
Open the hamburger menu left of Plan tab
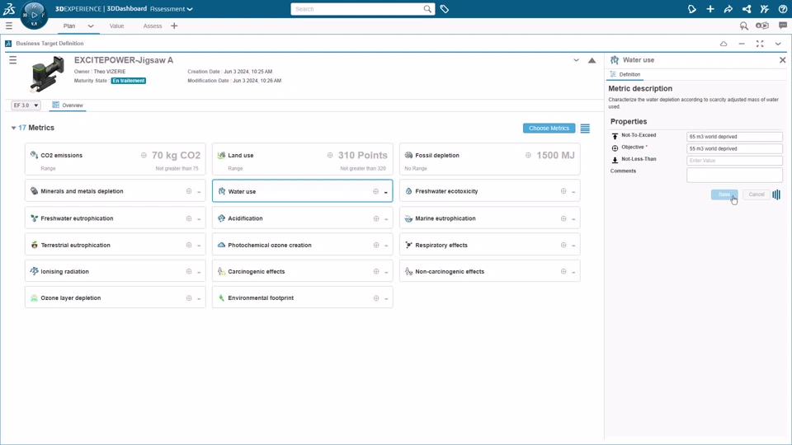pos(9,26)
